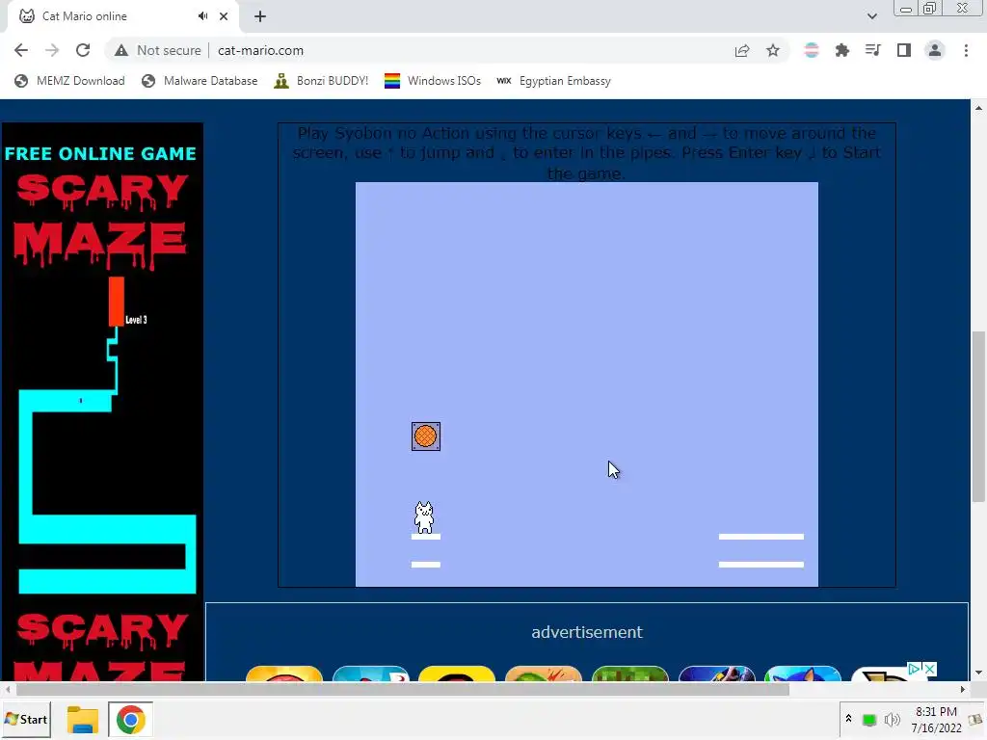Click the scroll-up arrow of page scrollbar

(x=978, y=108)
